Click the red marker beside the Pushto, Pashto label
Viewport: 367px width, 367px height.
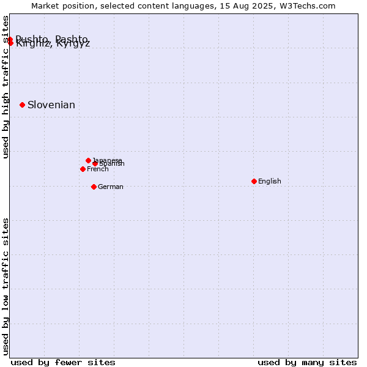click(10, 39)
